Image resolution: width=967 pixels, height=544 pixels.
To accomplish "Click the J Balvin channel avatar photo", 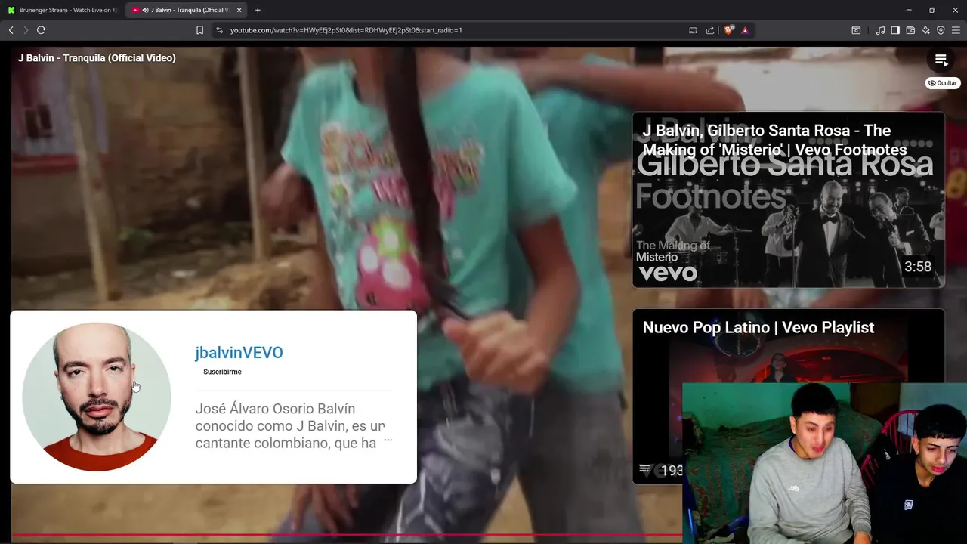I will (97, 397).
